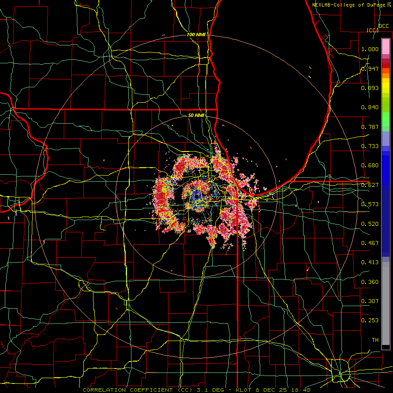Click the 0.467 scale value
This screenshot has height=393, width=393.
point(370,243)
